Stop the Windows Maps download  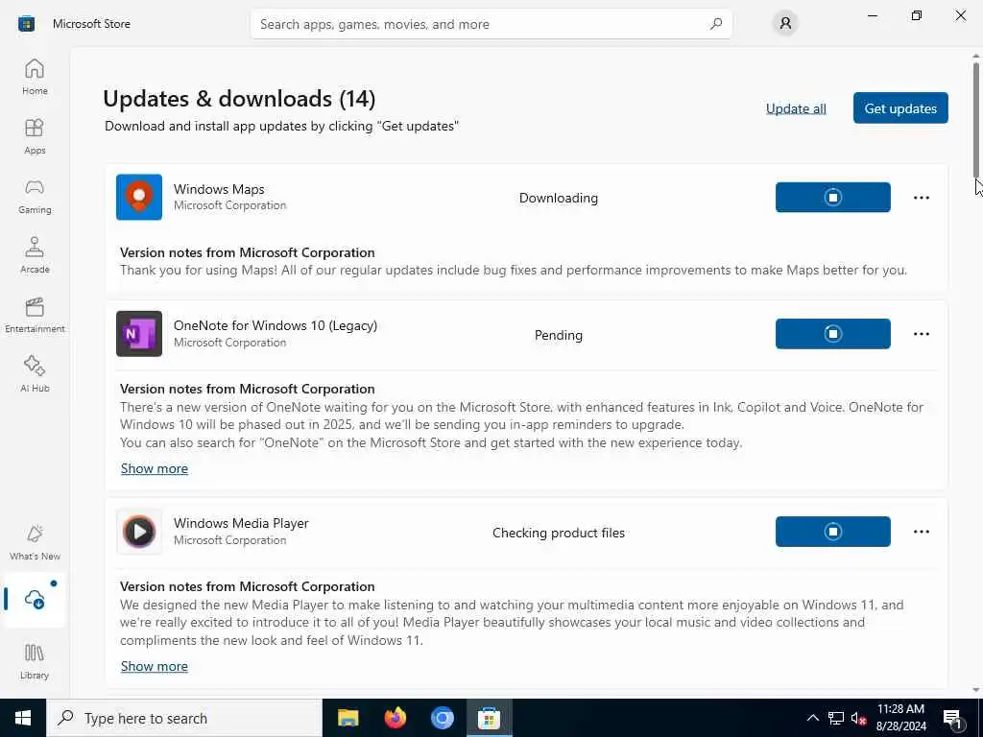click(x=832, y=198)
